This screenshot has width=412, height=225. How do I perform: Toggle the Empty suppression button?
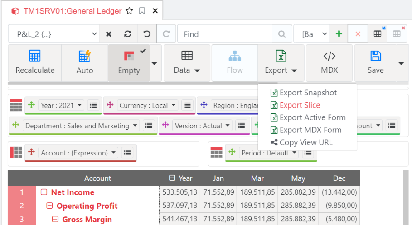[x=129, y=63]
